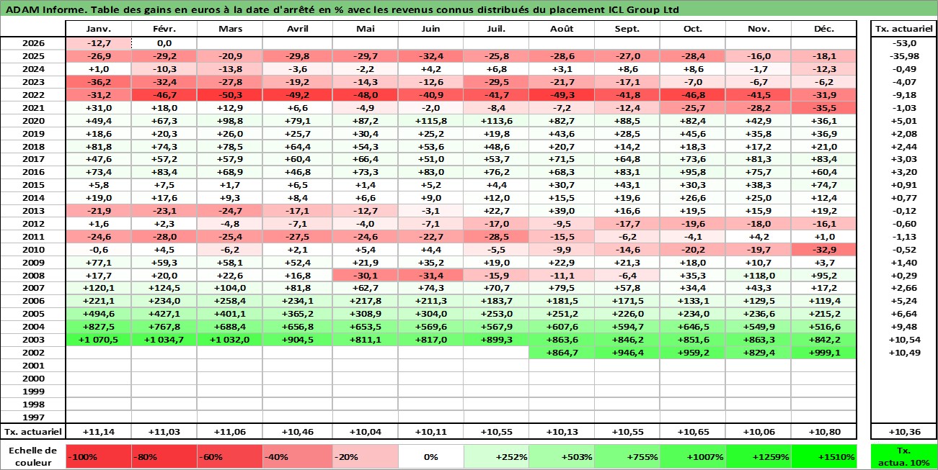Click the '+9,48' actuarial rate for 2004
938x470 pixels.
pos(903,327)
